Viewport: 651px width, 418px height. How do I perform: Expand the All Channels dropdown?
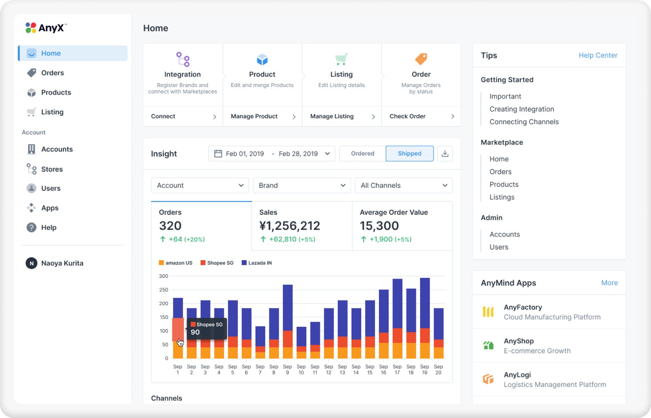404,186
